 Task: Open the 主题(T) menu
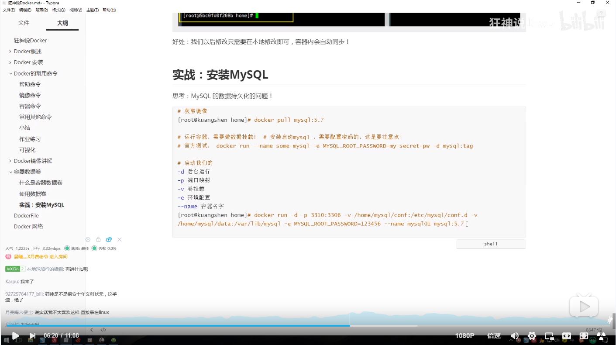(x=92, y=10)
